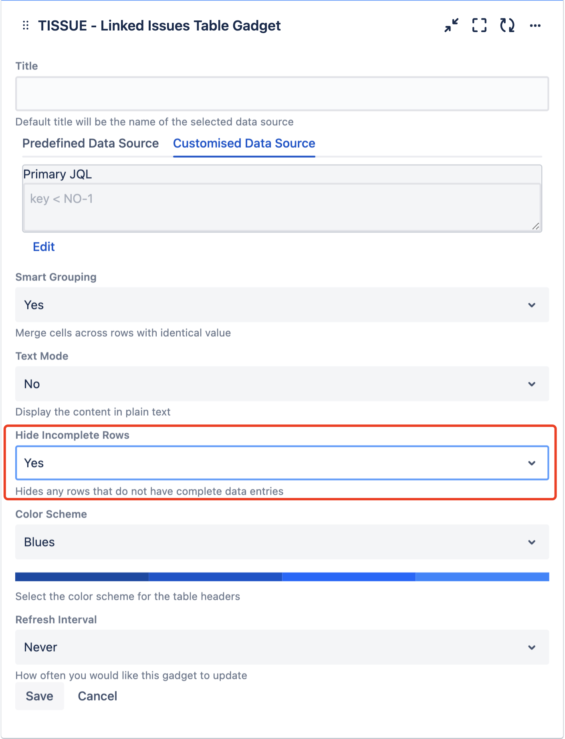
Task: Select the Customised Data Source tab
Action: [244, 143]
